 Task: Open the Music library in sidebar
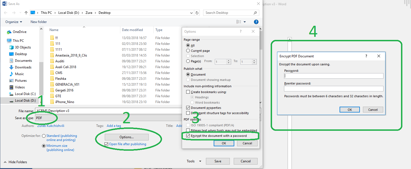coord(19,74)
